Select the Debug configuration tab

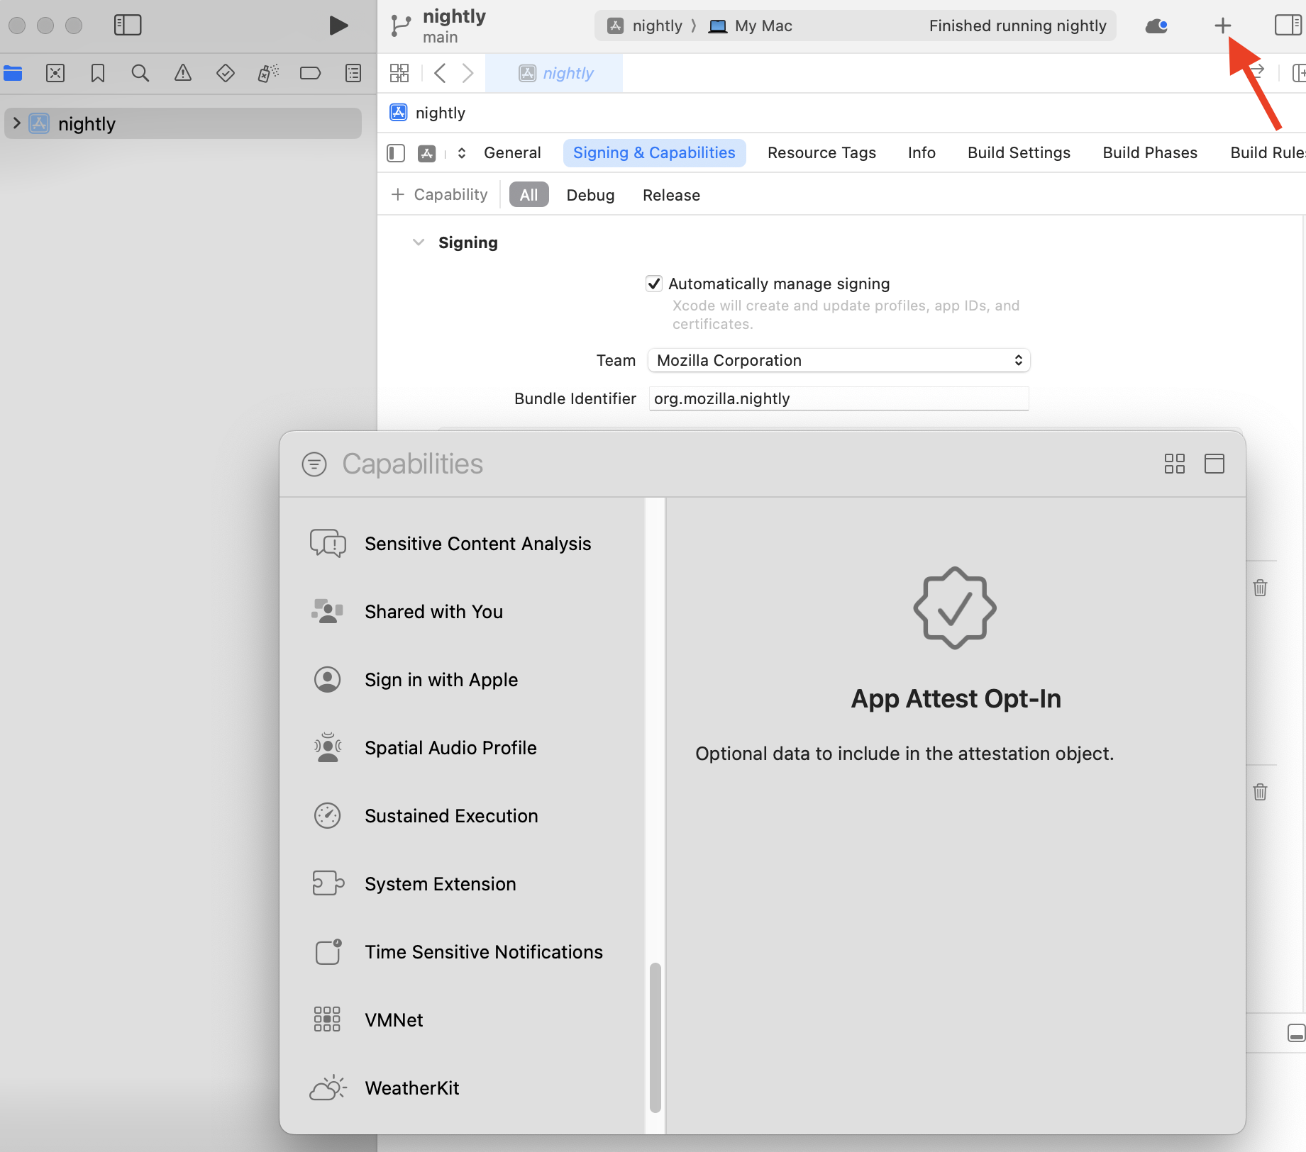(590, 195)
